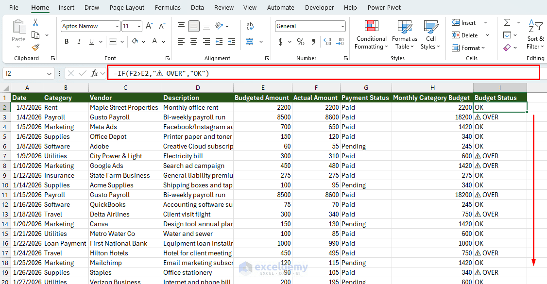Switch to Page Layout tab

127,8
